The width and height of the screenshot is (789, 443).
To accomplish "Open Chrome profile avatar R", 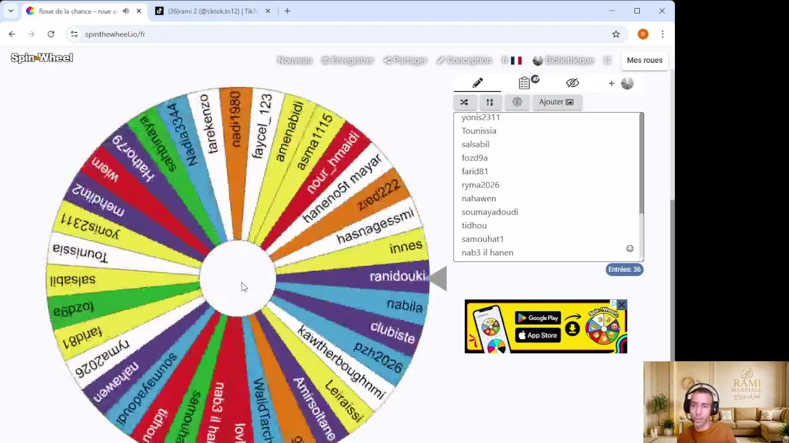I will point(643,34).
